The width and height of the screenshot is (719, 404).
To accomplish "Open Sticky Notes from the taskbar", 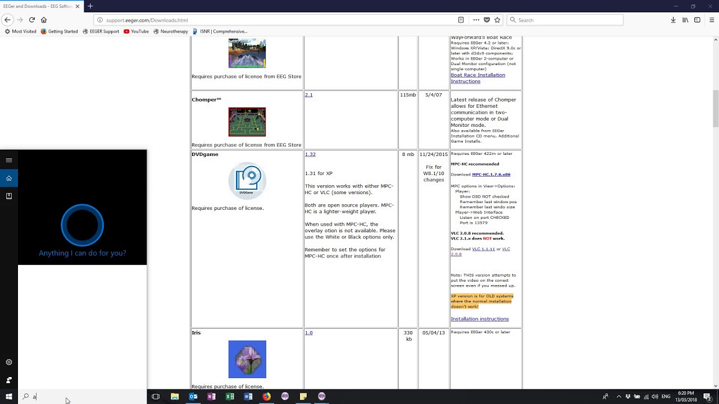I will click(x=303, y=396).
